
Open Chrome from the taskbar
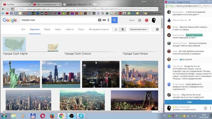click(x=61, y=116)
